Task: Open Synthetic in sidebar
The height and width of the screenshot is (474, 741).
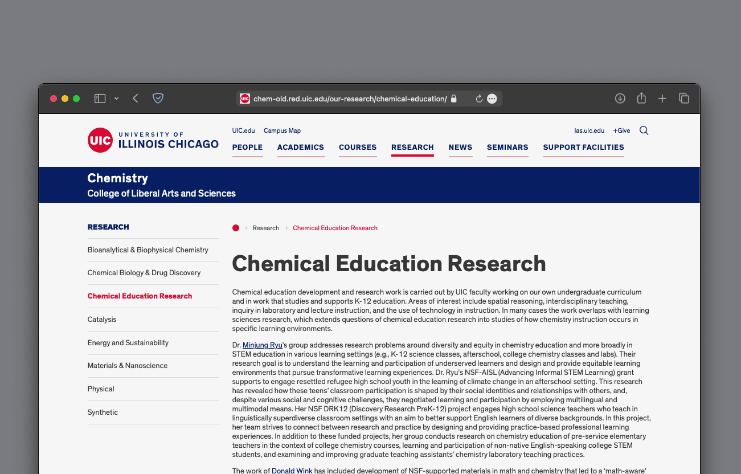Action: (x=103, y=412)
